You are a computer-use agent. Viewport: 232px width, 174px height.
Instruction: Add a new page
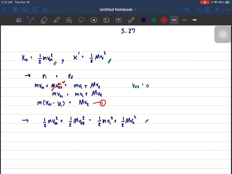click(x=207, y=10)
